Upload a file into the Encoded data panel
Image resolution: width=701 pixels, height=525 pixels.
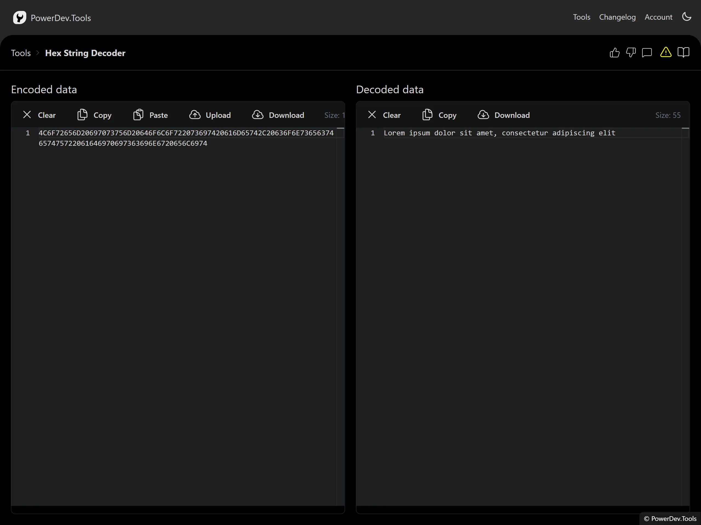[210, 115]
